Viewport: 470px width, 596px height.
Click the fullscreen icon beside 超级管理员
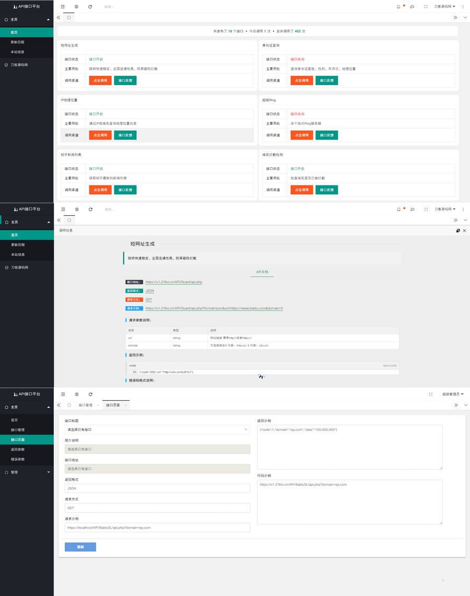[430, 394]
